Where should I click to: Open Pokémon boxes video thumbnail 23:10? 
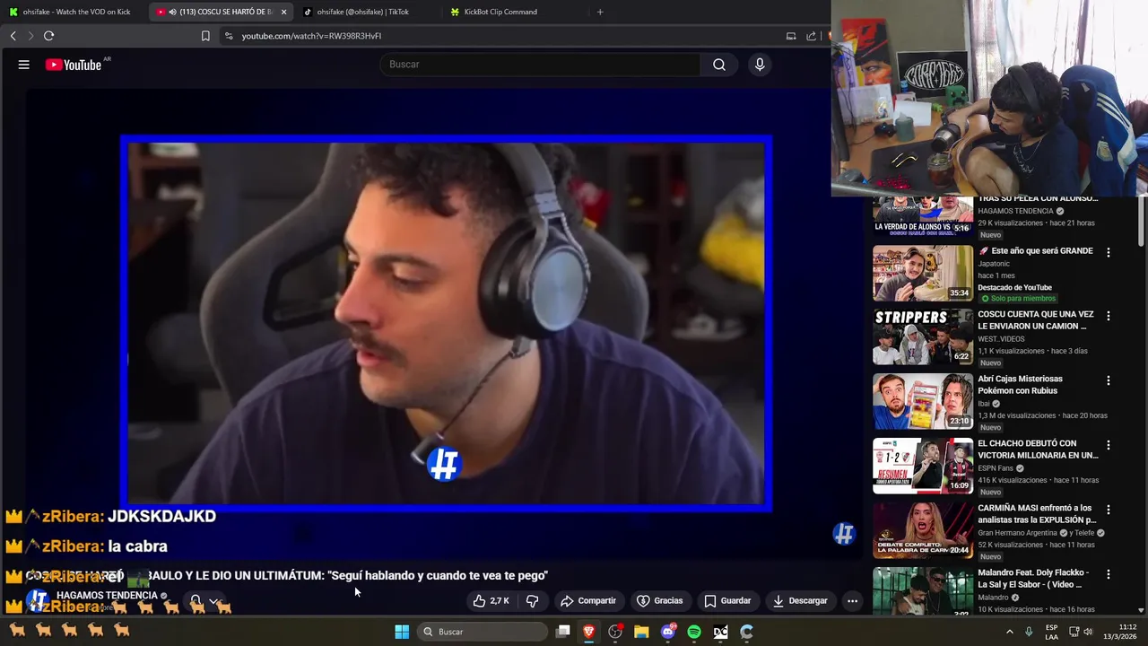[923, 402]
